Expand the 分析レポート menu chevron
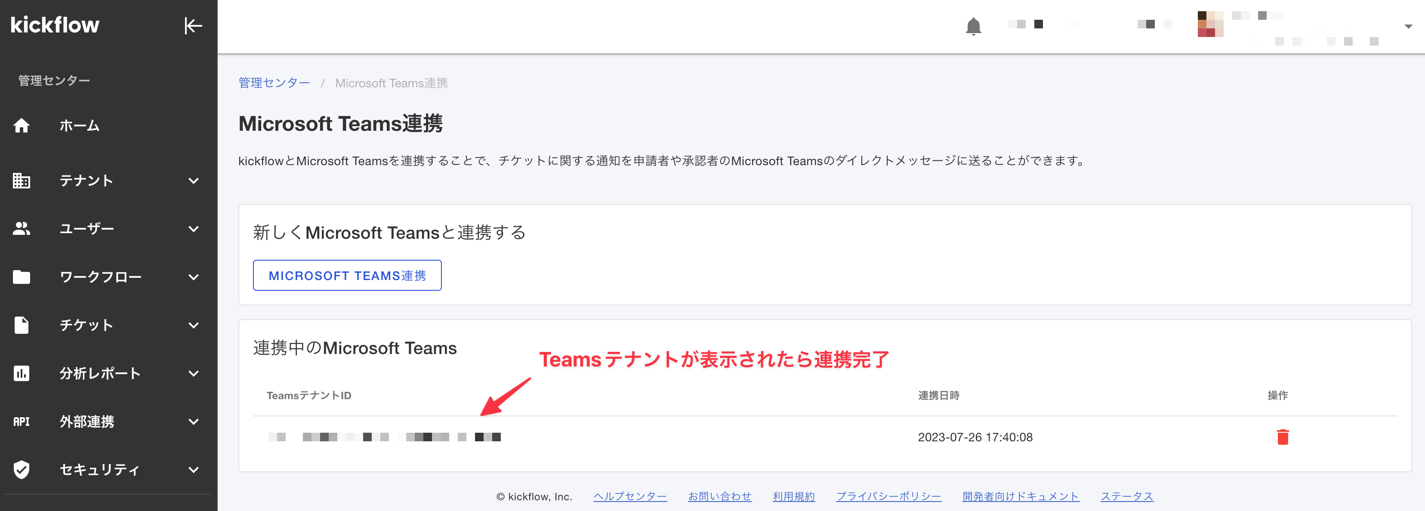This screenshot has height=511, width=1425. 194,373
